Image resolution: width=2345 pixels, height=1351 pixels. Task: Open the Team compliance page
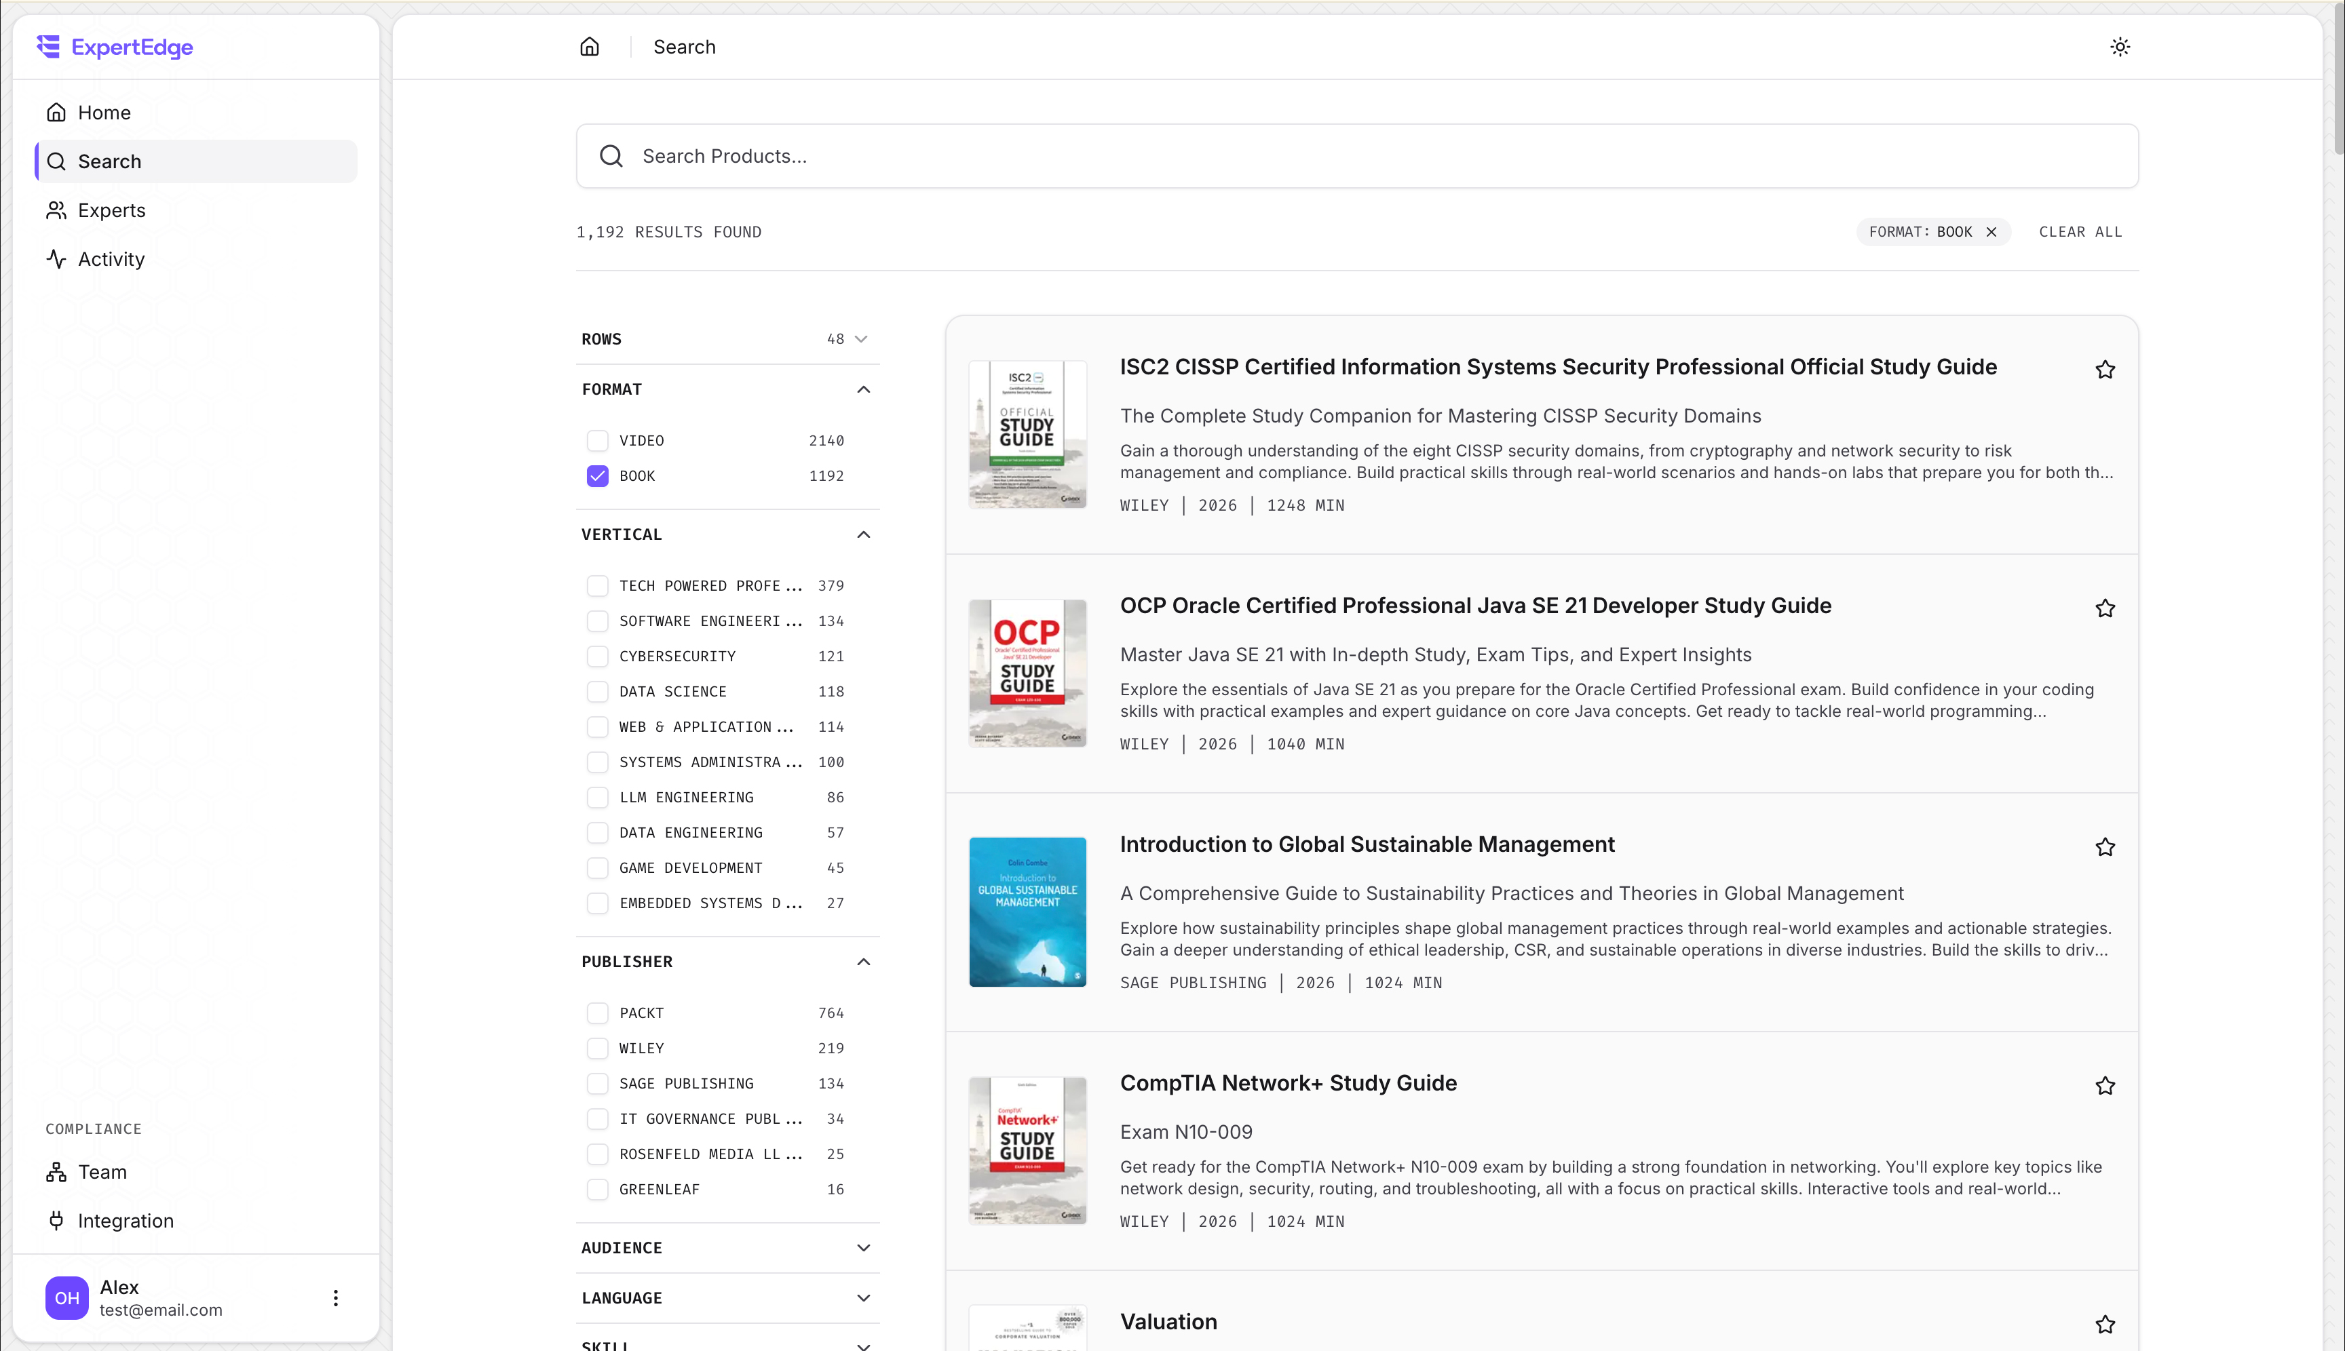(196, 1172)
